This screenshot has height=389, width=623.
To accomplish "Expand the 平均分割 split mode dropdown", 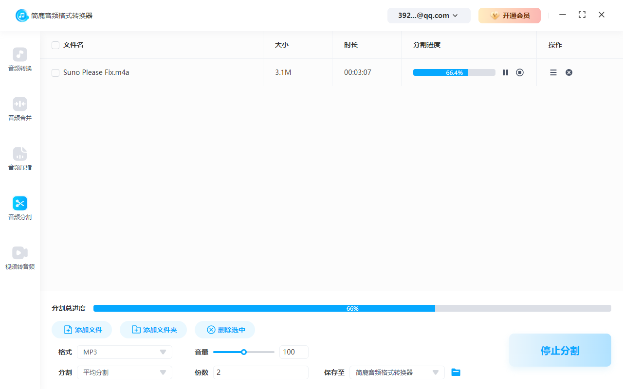I will pos(124,372).
